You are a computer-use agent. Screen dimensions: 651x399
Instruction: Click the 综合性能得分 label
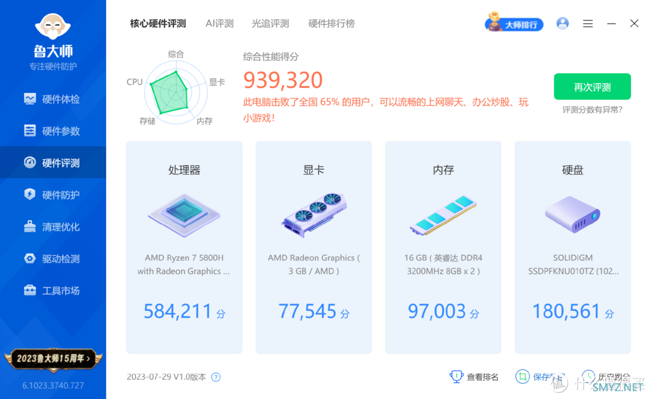click(x=271, y=57)
